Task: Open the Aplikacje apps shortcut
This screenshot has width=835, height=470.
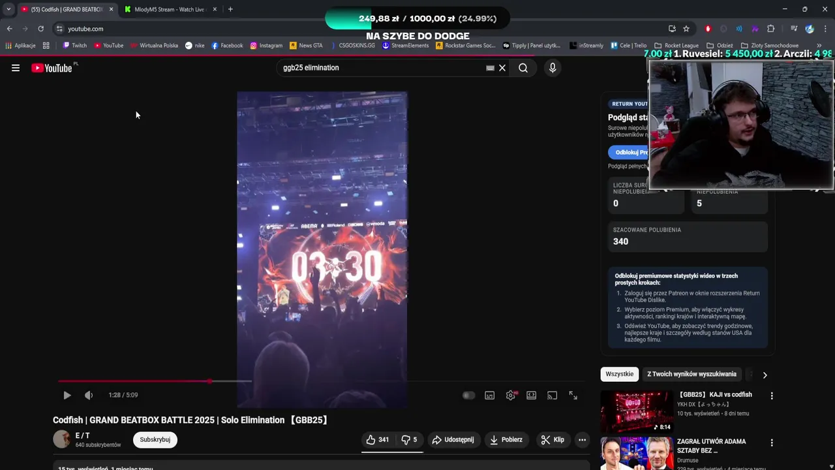Action: pyautogui.click(x=20, y=46)
